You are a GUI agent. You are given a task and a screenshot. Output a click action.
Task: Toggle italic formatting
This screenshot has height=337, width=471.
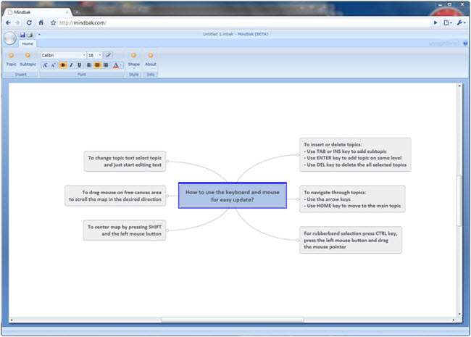71,65
